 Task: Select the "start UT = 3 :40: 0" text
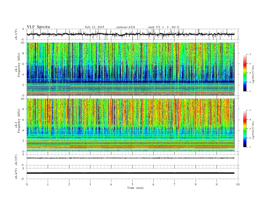tap(164, 27)
